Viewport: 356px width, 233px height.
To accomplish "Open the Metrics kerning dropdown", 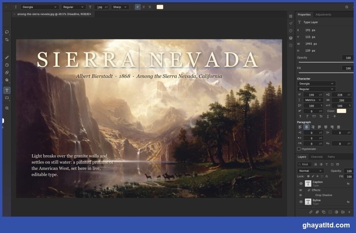I will (313, 100).
